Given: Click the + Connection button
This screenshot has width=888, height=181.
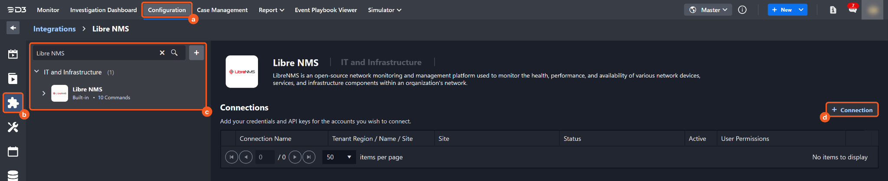Looking at the screenshot, I should click(x=852, y=110).
